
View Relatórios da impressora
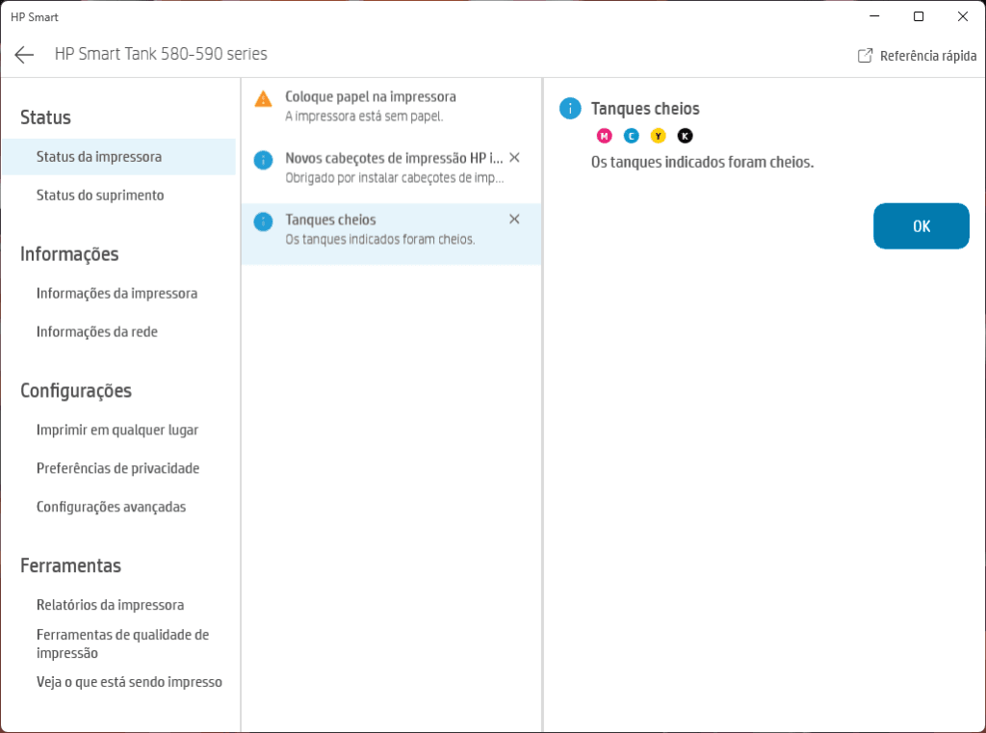[x=110, y=605]
